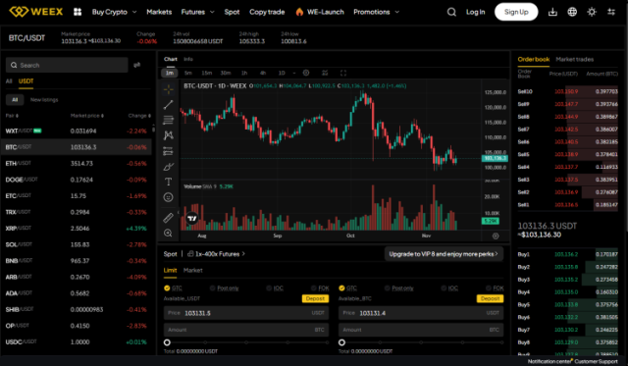Open chart scale settings gear at bottom right
Viewport: 628px width, 366px height.
[496, 235]
